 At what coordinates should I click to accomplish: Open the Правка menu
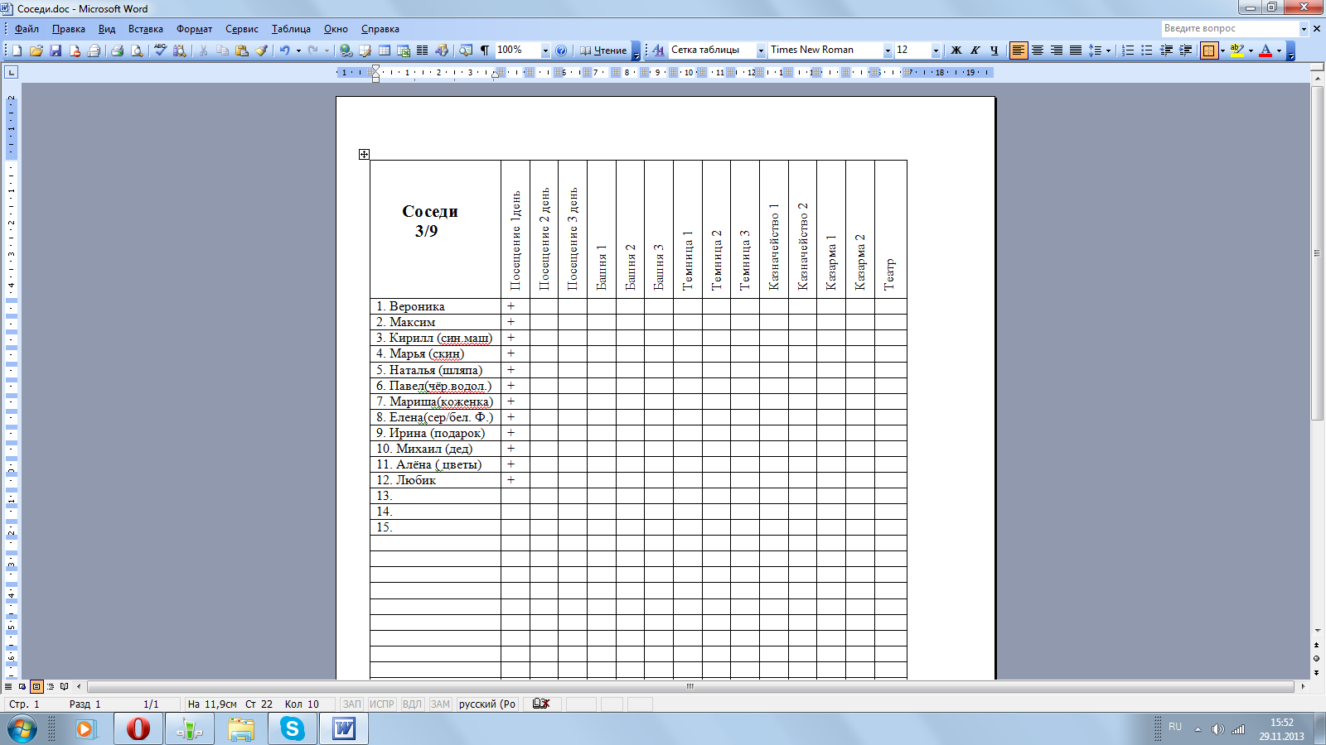click(x=68, y=29)
